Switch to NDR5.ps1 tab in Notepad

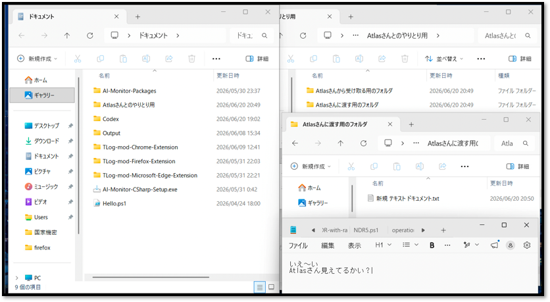[x=366, y=230]
